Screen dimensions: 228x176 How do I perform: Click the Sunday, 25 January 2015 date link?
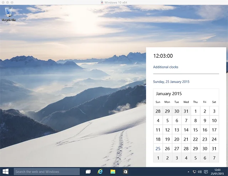[171, 82]
